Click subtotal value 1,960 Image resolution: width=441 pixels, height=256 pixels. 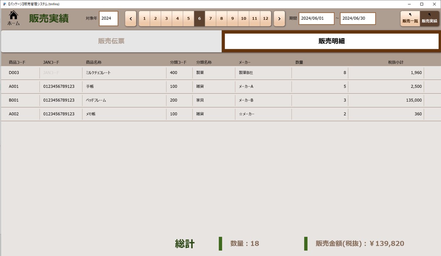pyautogui.click(x=416, y=73)
